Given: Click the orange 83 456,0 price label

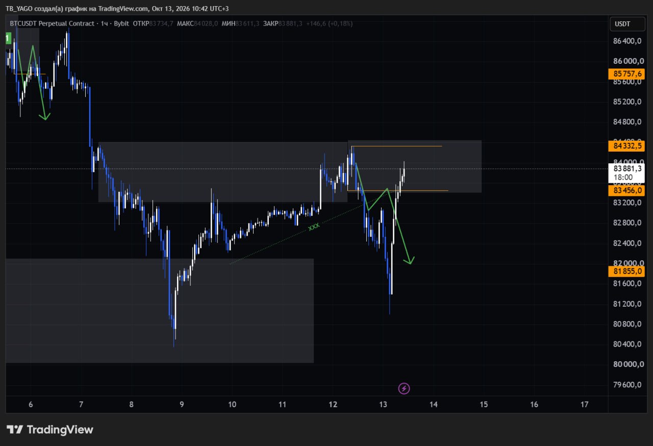Looking at the screenshot, I should 627,190.
